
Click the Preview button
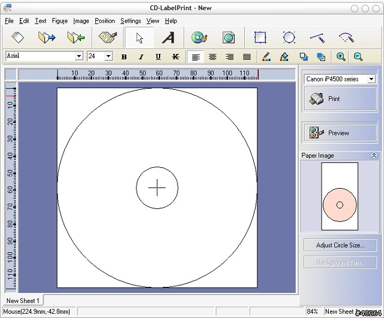point(340,133)
